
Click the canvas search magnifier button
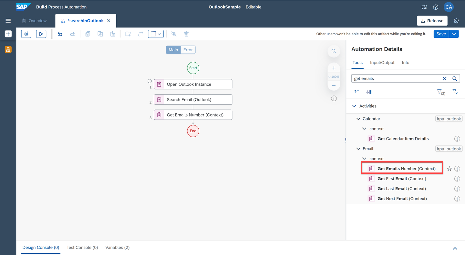click(334, 51)
